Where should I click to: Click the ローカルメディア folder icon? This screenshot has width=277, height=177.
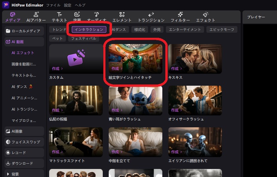(x=8, y=31)
